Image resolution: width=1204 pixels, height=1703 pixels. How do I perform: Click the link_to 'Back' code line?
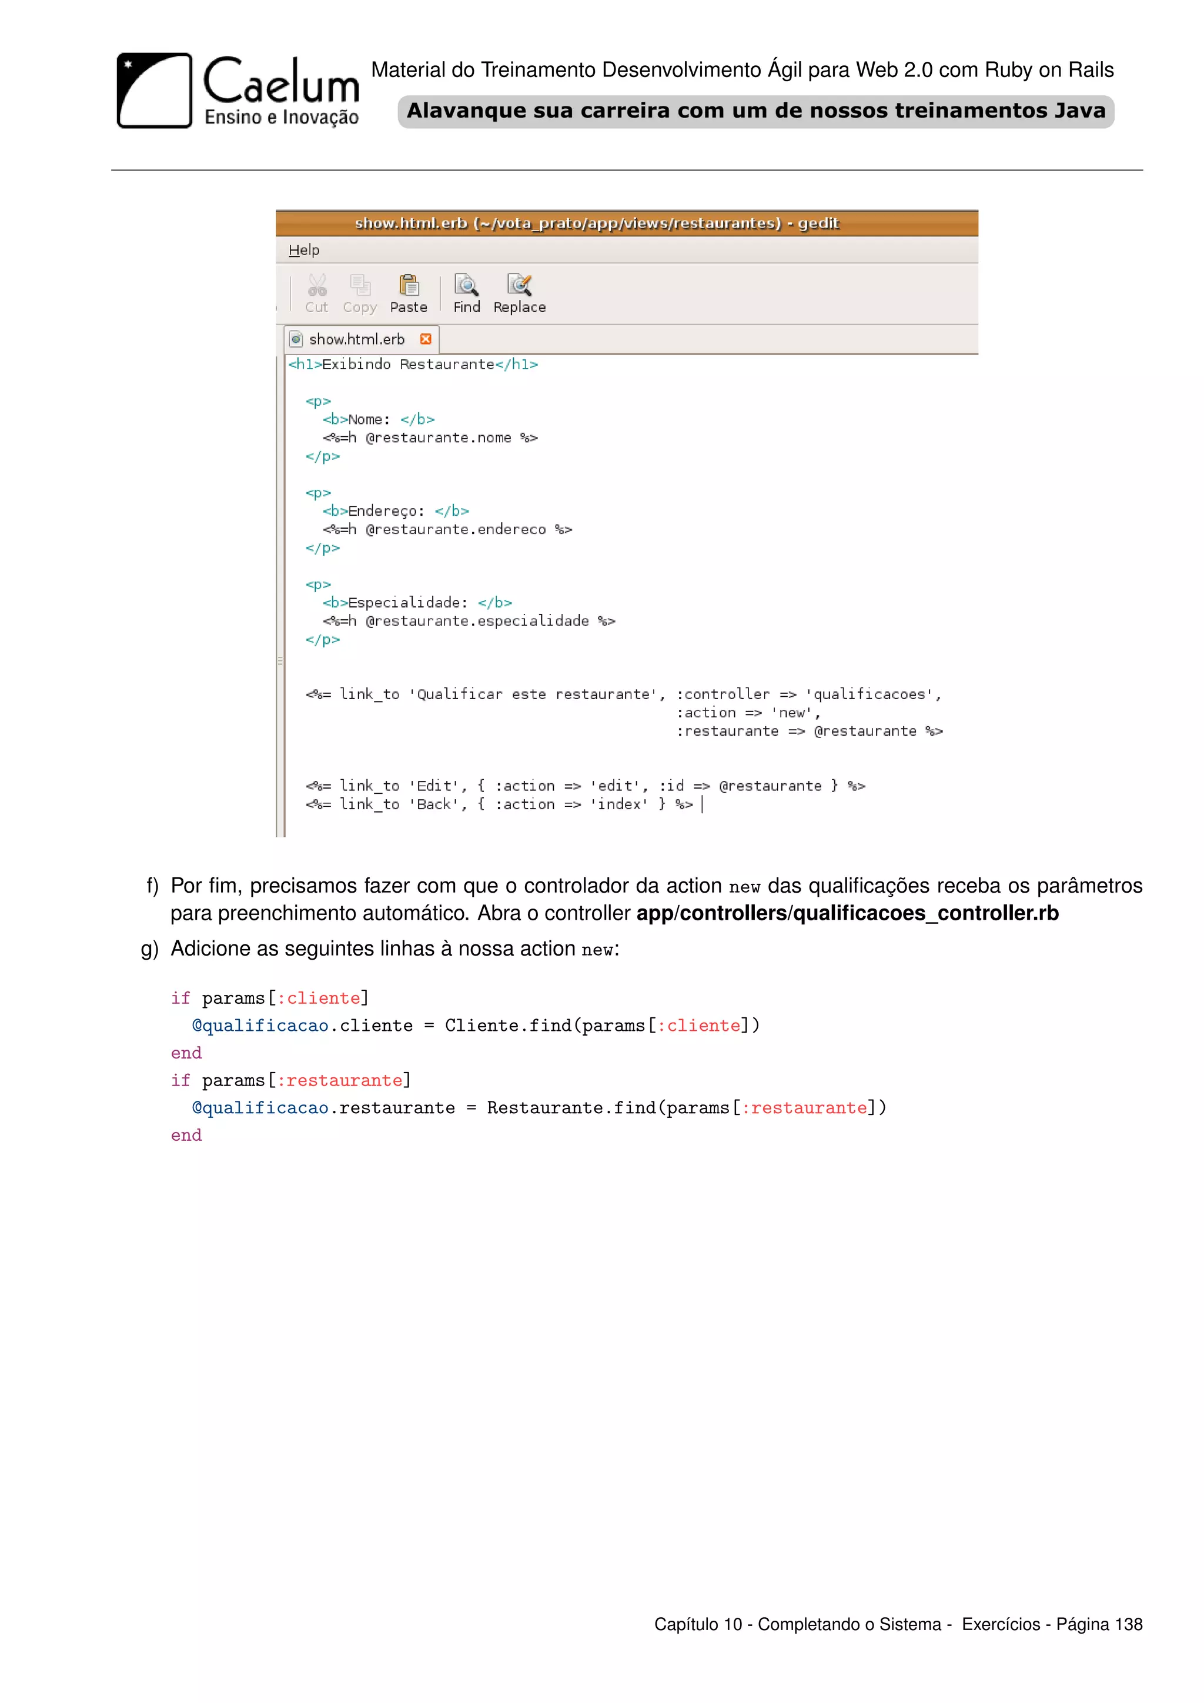[x=500, y=805]
